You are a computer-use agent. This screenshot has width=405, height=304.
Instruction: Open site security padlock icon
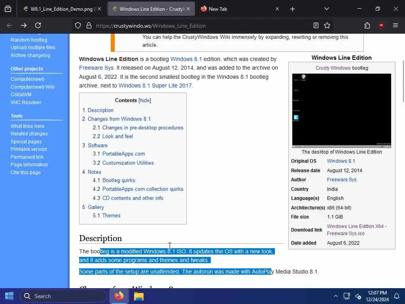(x=89, y=25)
